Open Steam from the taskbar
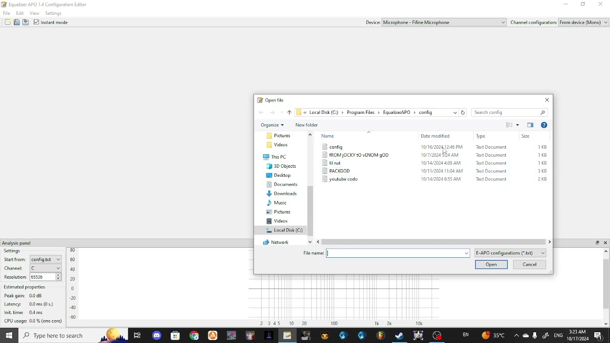The height and width of the screenshot is (343, 610). 399,336
